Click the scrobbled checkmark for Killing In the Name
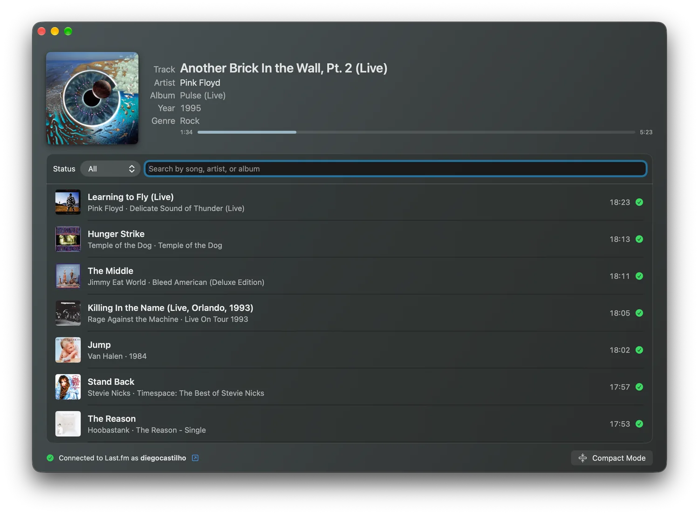Image resolution: width=699 pixels, height=515 pixels. point(639,313)
